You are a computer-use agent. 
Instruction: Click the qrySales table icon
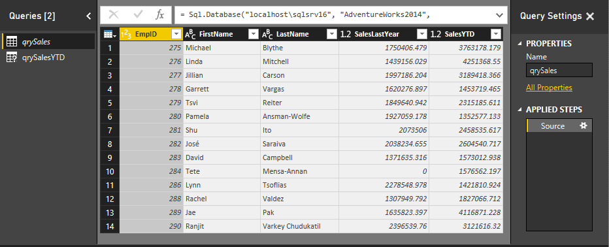[12, 42]
